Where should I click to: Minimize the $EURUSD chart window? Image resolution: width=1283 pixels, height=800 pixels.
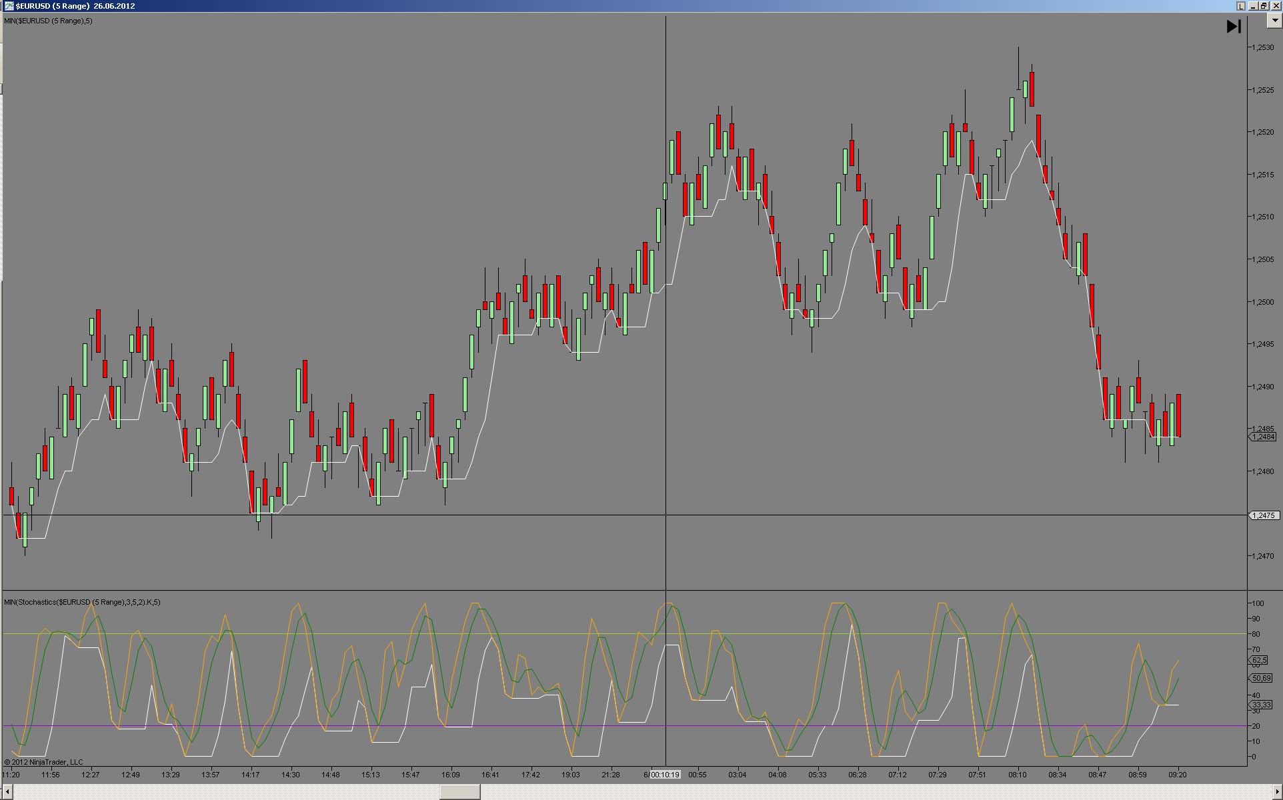pos(1253,6)
